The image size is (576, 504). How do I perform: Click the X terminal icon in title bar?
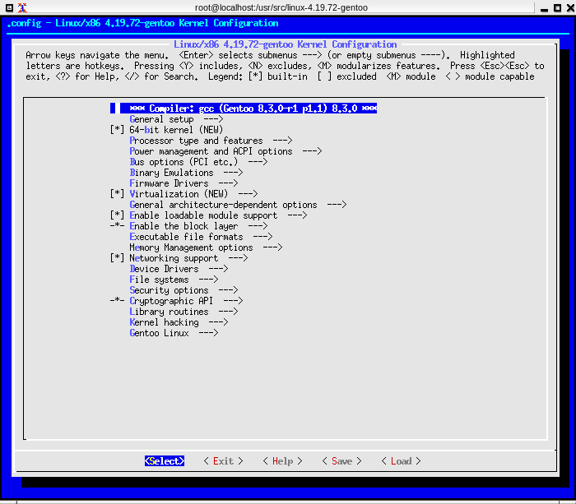22,7
